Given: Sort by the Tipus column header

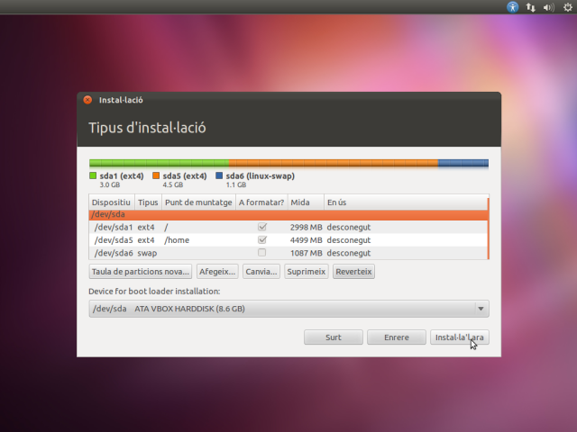Looking at the screenshot, I should (x=148, y=202).
